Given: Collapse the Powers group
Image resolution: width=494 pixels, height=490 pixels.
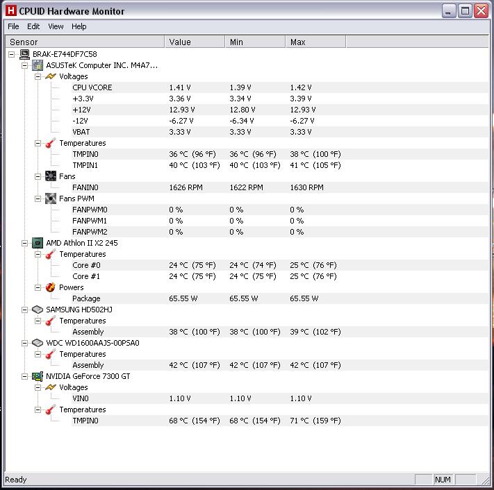Looking at the screenshot, I should (x=38, y=287).
